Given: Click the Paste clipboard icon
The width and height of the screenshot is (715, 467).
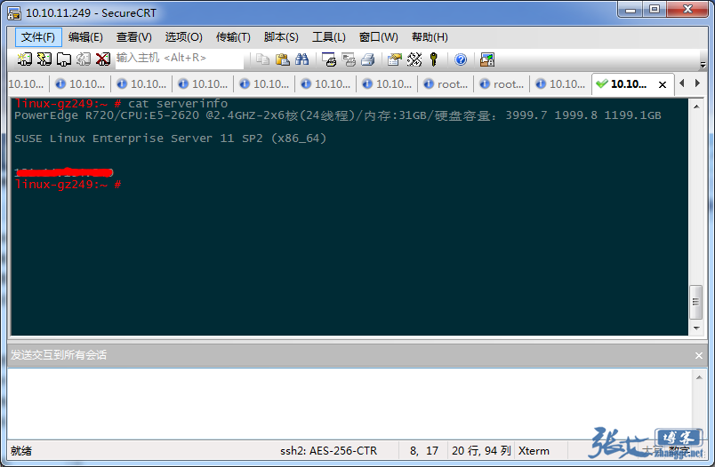Looking at the screenshot, I should 282,59.
